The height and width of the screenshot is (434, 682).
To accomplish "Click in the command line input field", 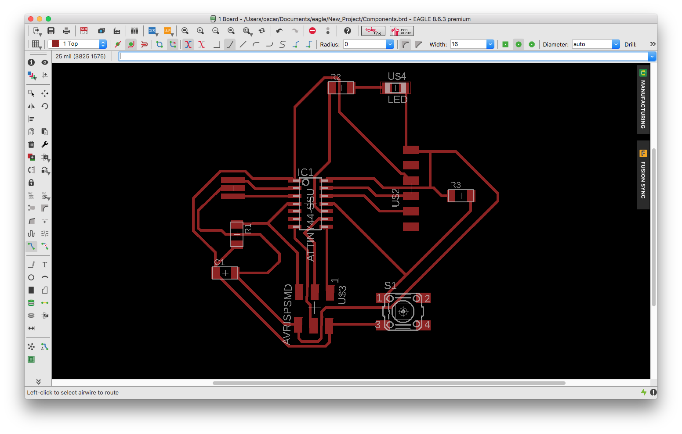I will point(383,56).
